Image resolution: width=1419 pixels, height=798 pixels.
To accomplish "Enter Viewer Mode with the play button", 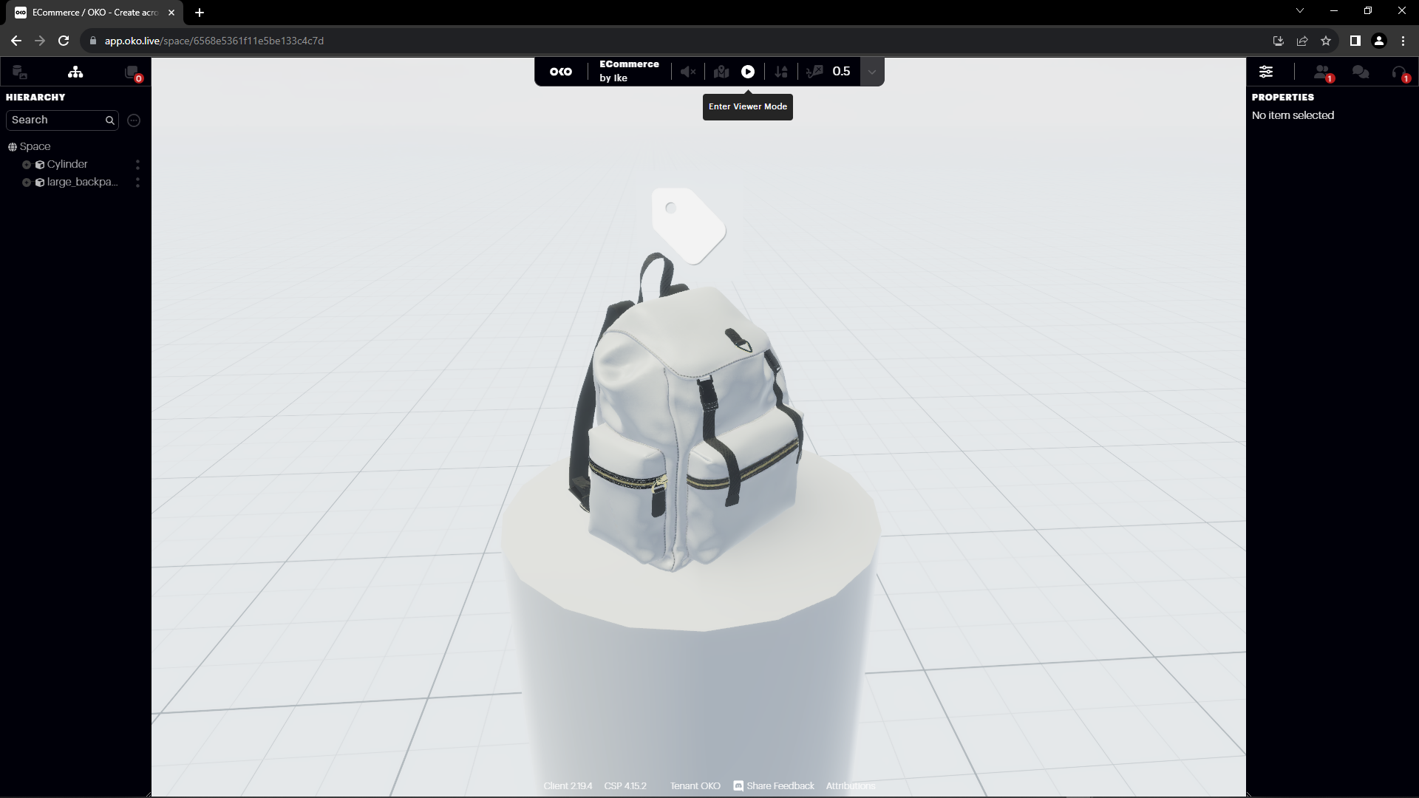I will click(x=748, y=72).
